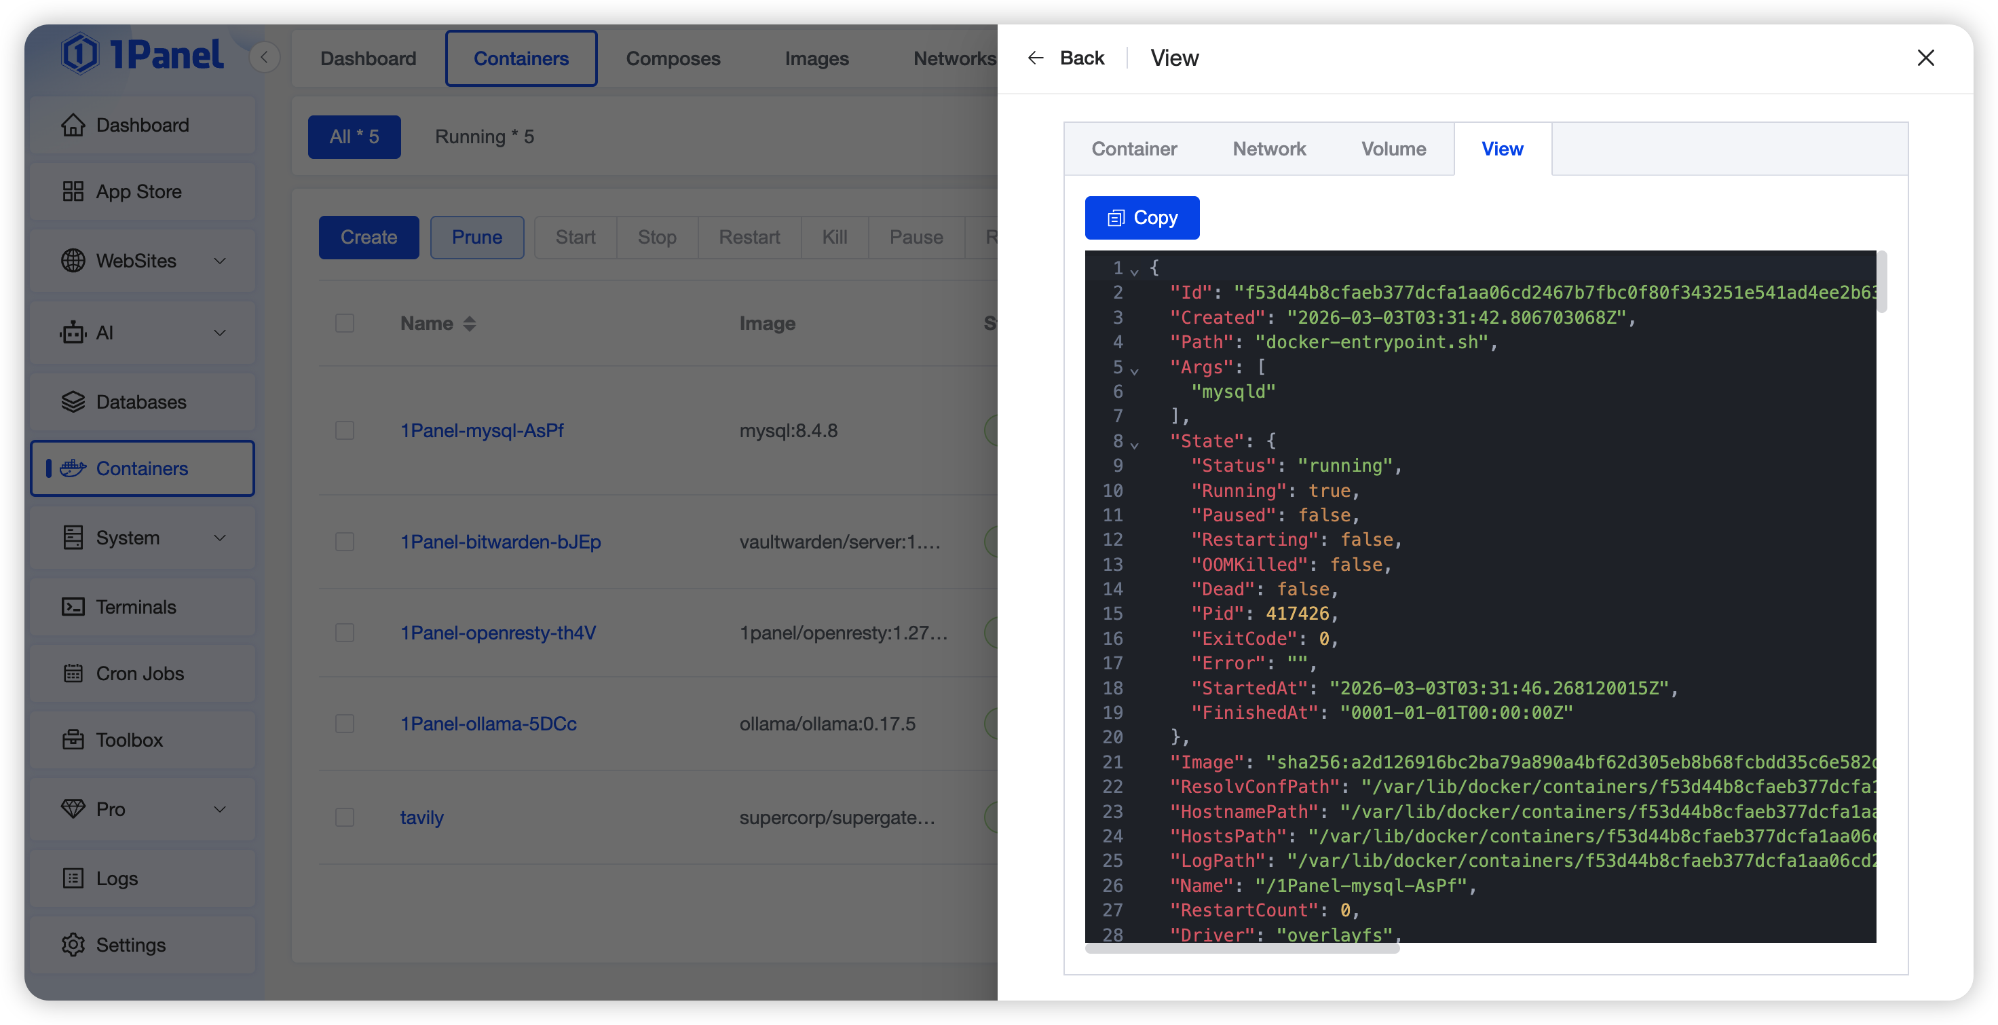Click the Terminals console icon
The image size is (1998, 1025).
[x=73, y=607]
